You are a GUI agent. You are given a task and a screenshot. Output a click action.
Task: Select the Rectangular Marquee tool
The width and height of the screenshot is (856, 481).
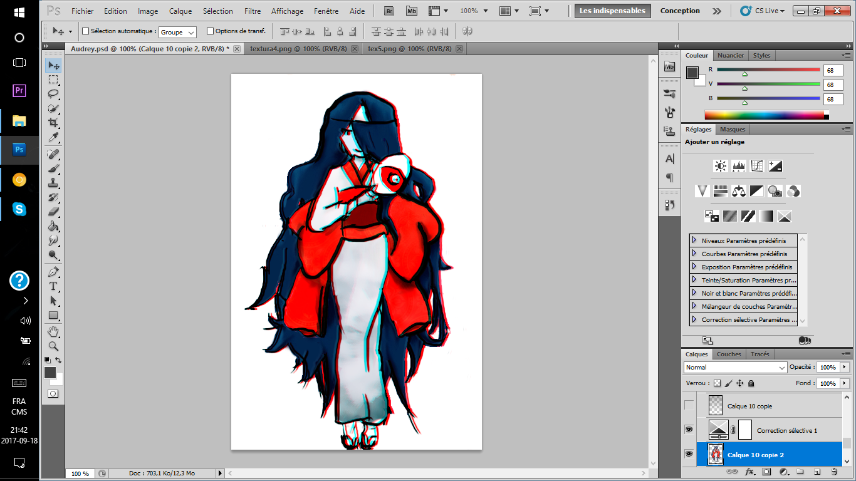(x=53, y=80)
